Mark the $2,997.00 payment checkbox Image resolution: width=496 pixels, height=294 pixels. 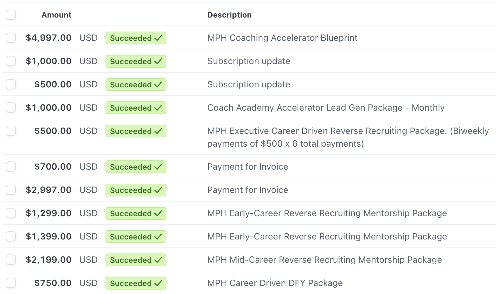11,190
